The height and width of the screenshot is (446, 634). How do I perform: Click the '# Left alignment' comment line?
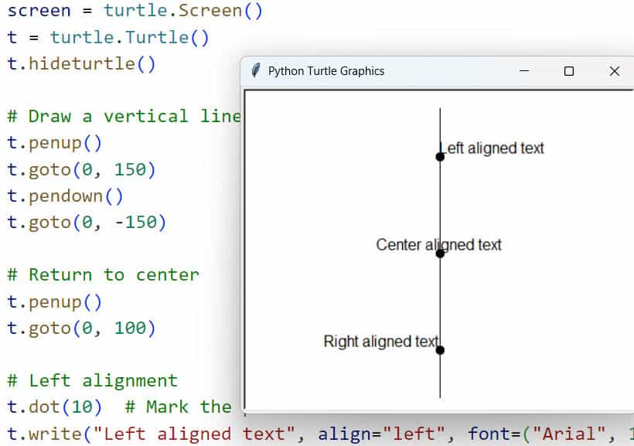click(92, 380)
